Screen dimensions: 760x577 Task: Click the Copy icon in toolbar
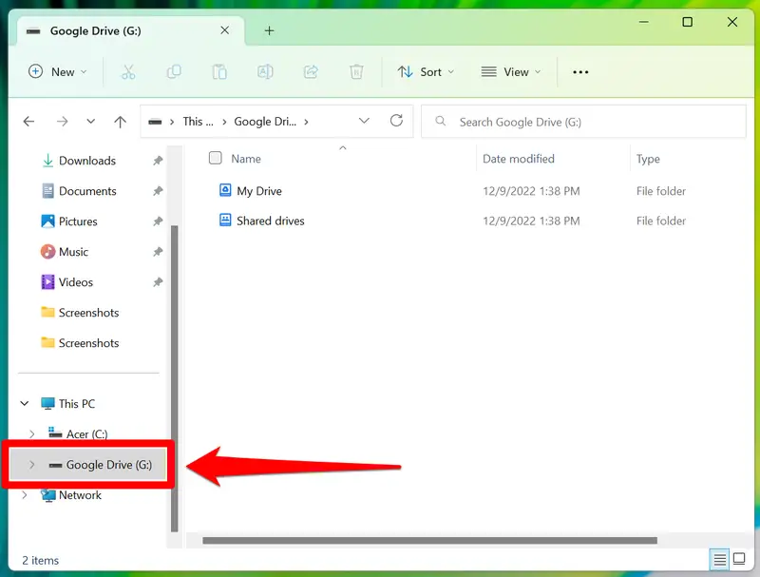[x=174, y=72]
